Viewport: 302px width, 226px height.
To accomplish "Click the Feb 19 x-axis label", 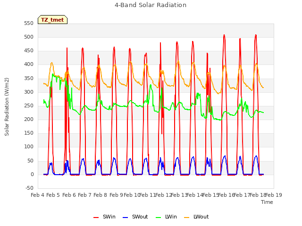I will pos(274,195).
